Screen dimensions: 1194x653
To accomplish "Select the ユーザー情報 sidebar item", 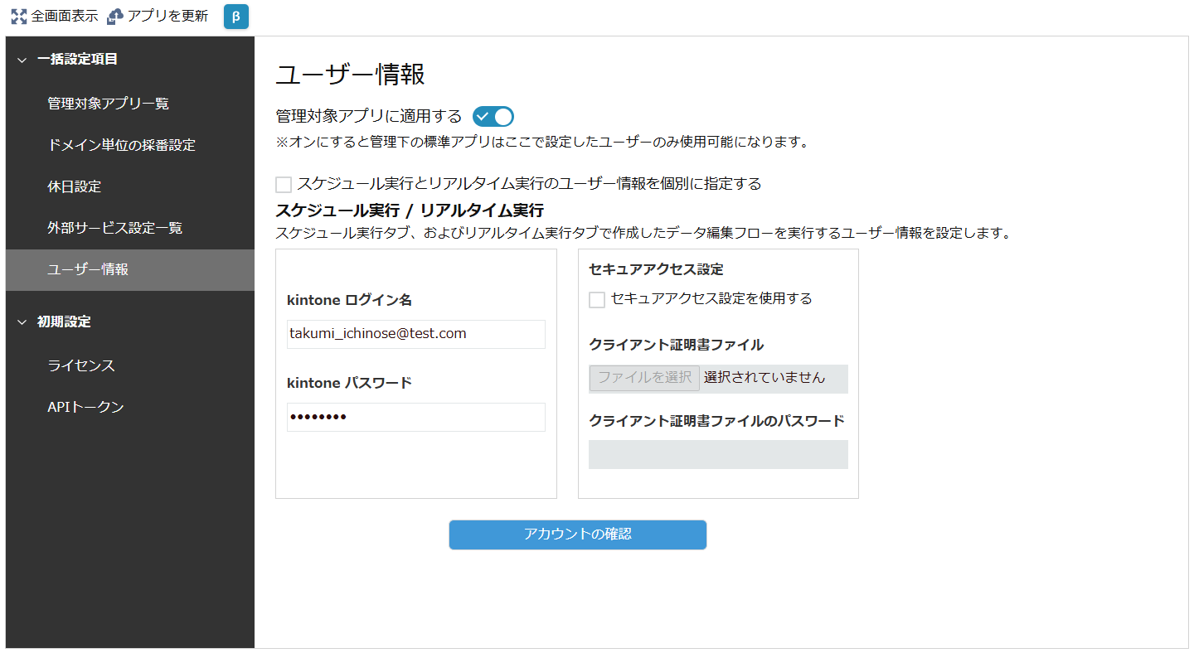I will pyautogui.click(x=88, y=269).
